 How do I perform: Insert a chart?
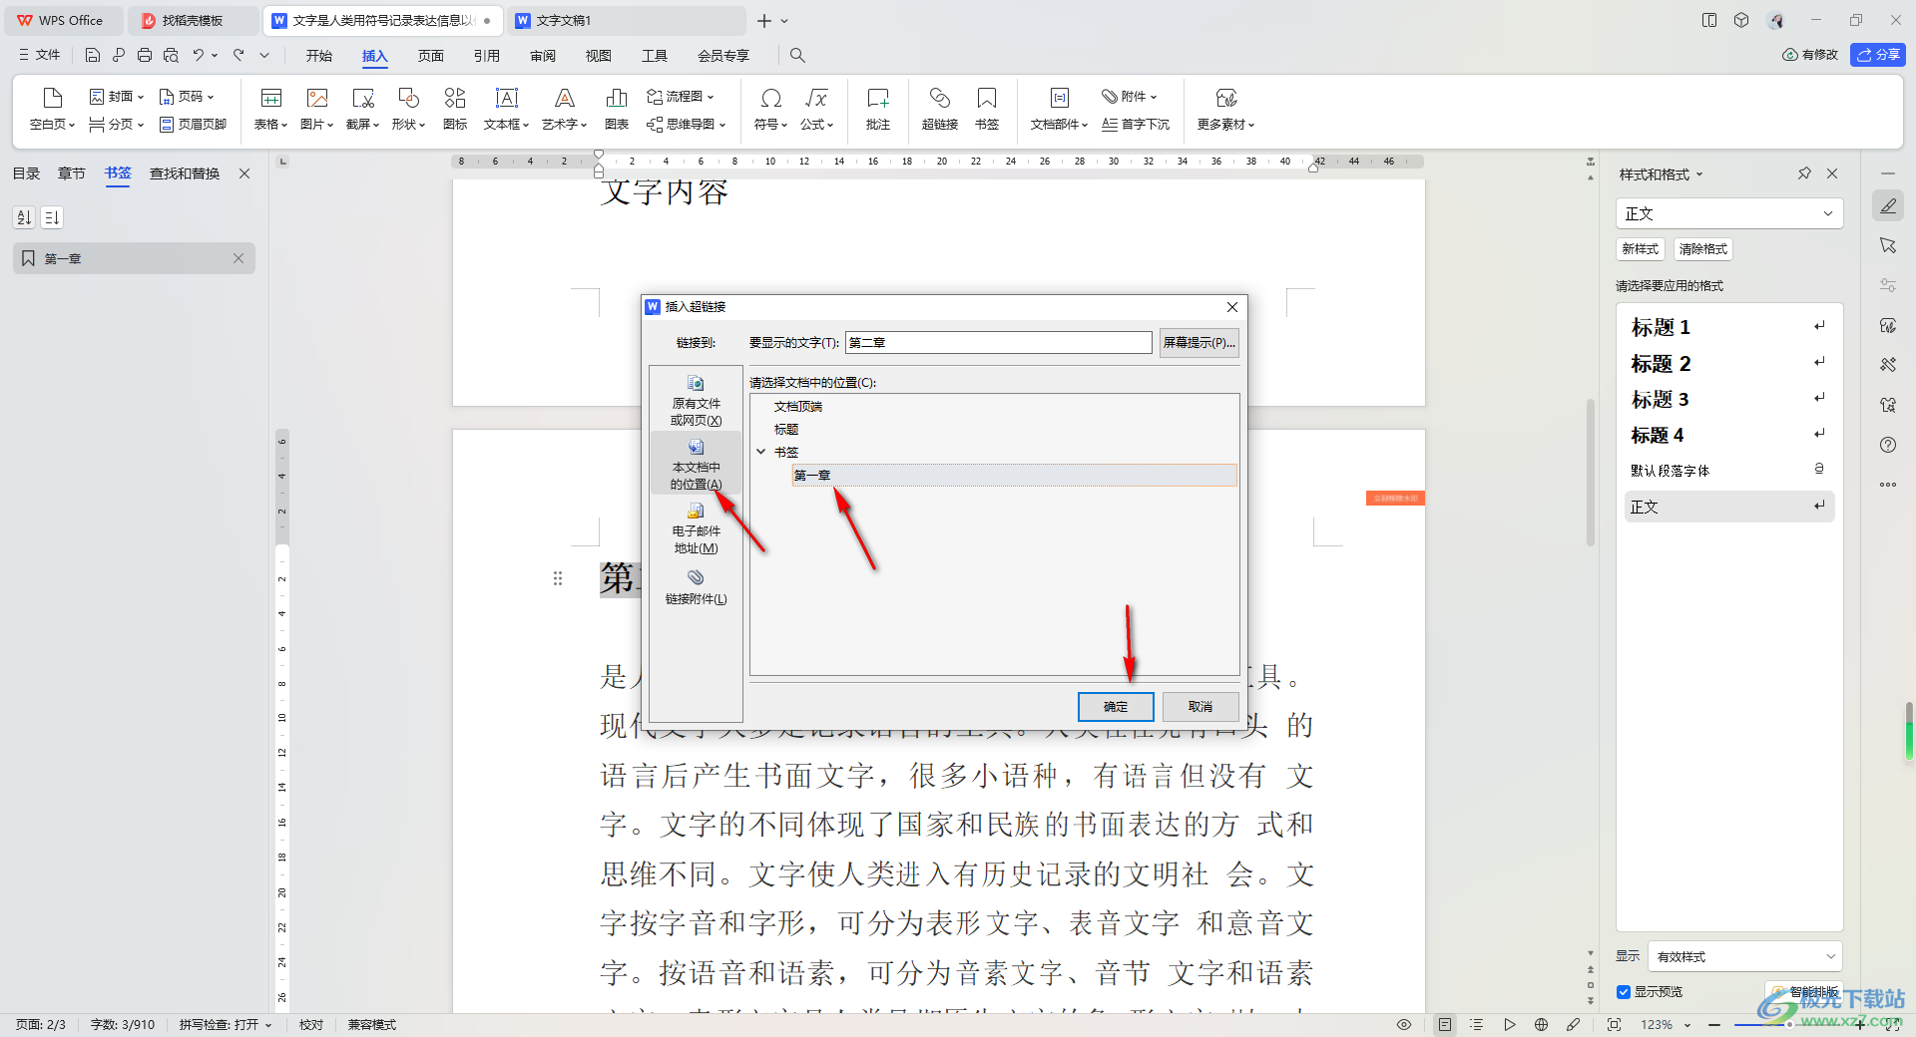617,108
